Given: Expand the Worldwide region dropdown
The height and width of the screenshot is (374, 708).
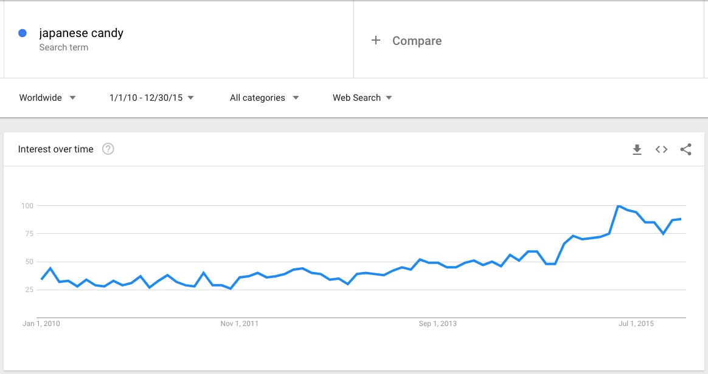Looking at the screenshot, I should pos(47,98).
